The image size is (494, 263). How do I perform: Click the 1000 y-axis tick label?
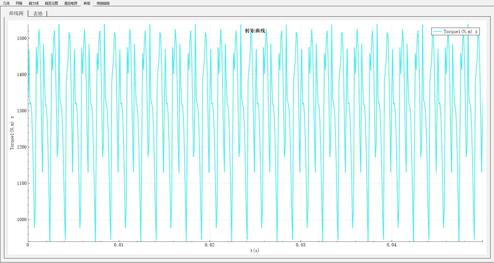pos(22,219)
